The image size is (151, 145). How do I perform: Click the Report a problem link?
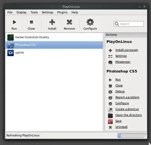click(127, 97)
